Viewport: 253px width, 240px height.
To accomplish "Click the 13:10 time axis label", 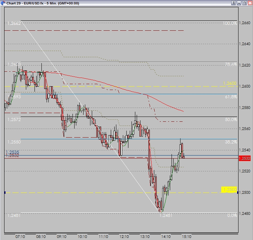I will coord(145,237).
